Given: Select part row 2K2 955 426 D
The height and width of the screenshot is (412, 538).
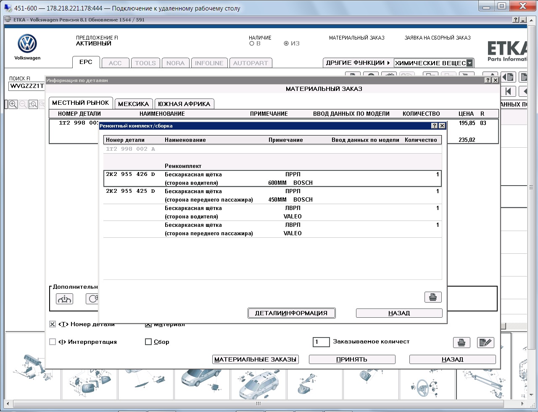Looking at the screenshot, I should 272,178.
